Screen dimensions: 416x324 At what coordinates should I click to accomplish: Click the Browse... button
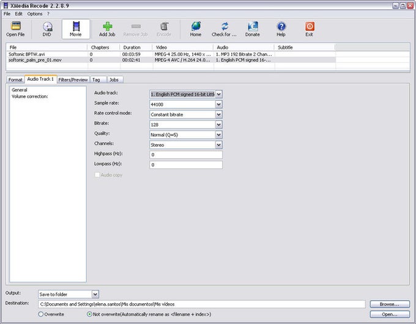[x=390, y=304]
